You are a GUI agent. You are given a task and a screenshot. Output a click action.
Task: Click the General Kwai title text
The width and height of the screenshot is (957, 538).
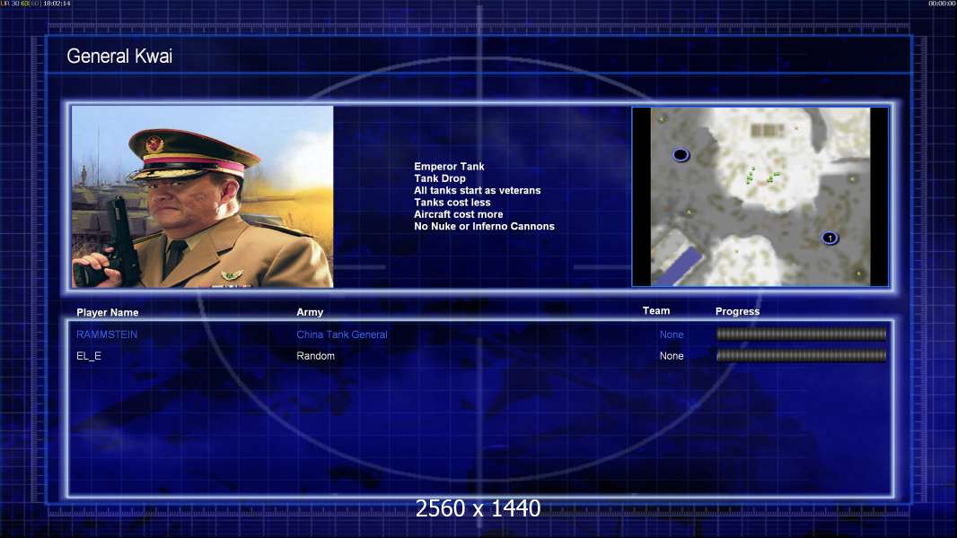point(119,56)
